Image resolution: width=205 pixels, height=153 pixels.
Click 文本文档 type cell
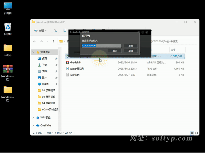coord(151,75)
